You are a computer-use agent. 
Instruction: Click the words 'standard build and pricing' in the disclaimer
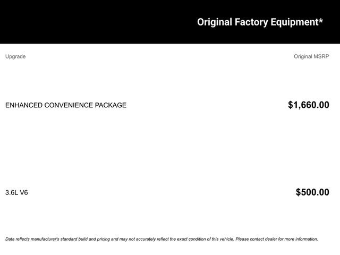[85, 239]
